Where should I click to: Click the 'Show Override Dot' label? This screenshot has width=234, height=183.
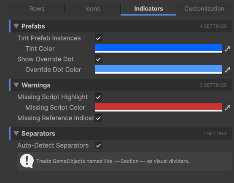coord(46,59)
